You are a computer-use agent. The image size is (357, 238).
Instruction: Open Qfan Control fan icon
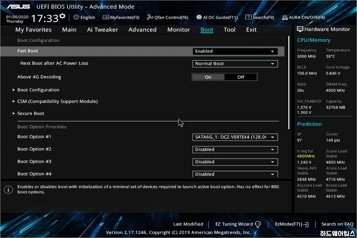tap(150, 17)
